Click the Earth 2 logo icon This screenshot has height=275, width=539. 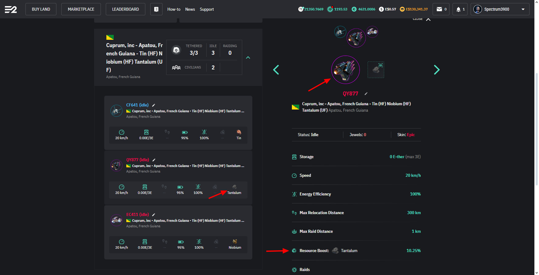pyautogui.click(x=11, y=9)
